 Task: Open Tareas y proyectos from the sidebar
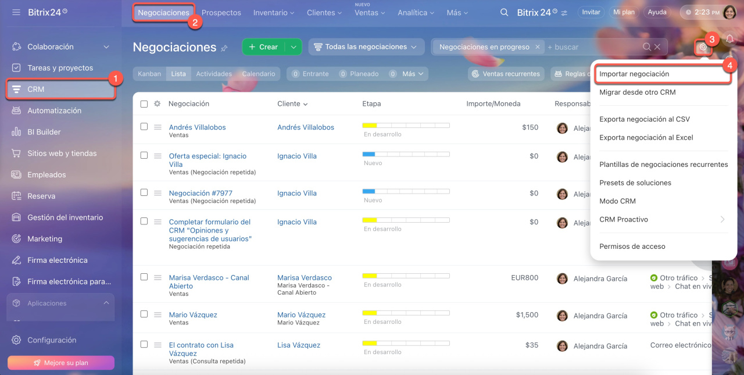pos(60,68)
